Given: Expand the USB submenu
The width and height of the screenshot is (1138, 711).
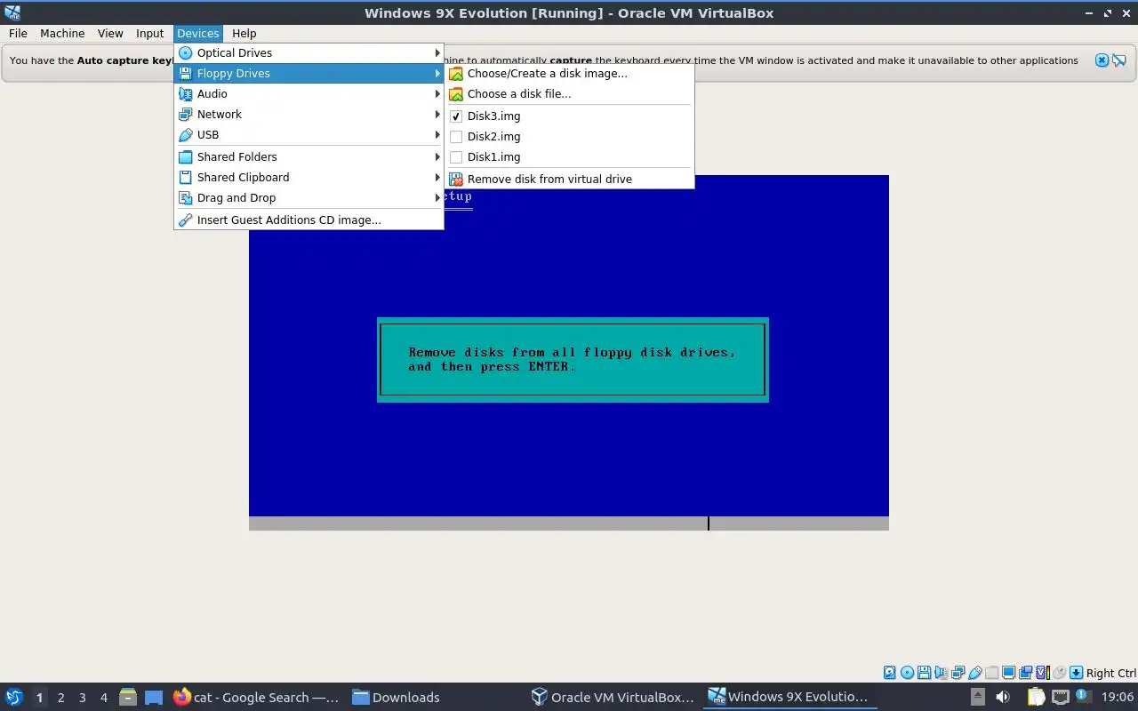Looking at the screenshot, I should (x=309, y=134).
